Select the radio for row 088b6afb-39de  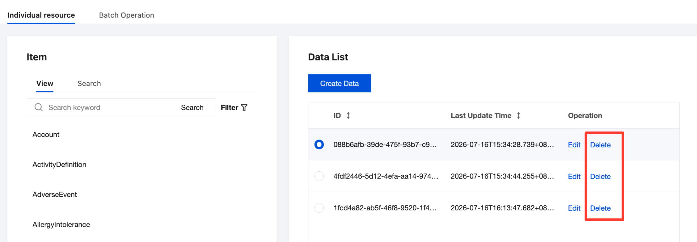[x=319, y=144]
